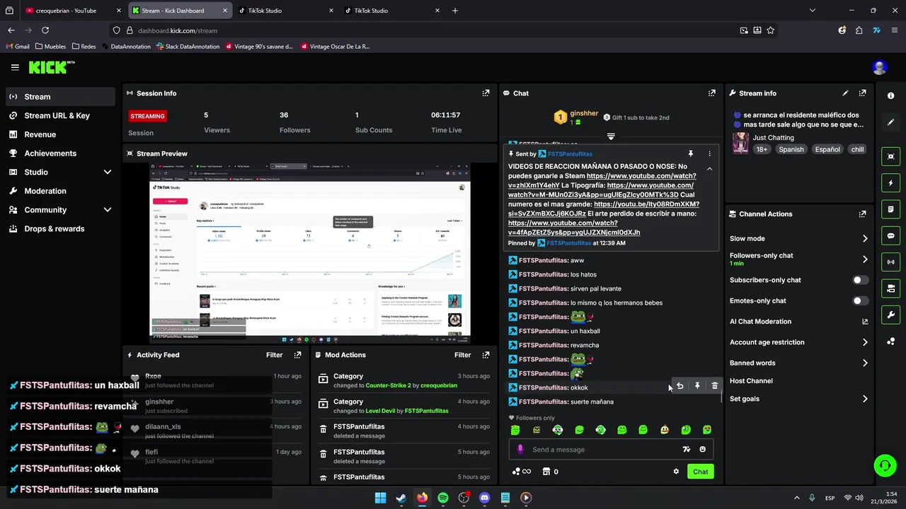Expand Slow mode options
The width and height of the screenshot is (906, 509).
pos(864,239)
